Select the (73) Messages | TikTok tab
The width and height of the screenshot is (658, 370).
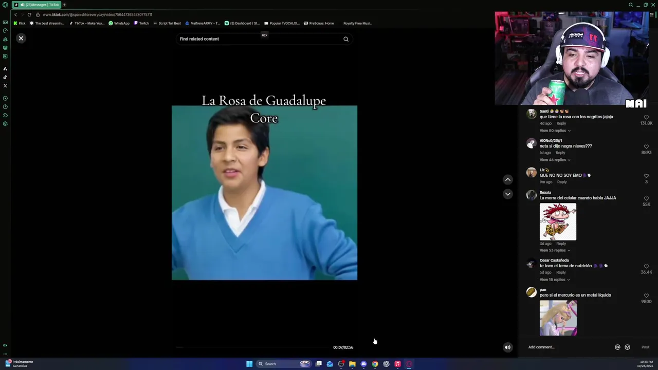[36, 5]
